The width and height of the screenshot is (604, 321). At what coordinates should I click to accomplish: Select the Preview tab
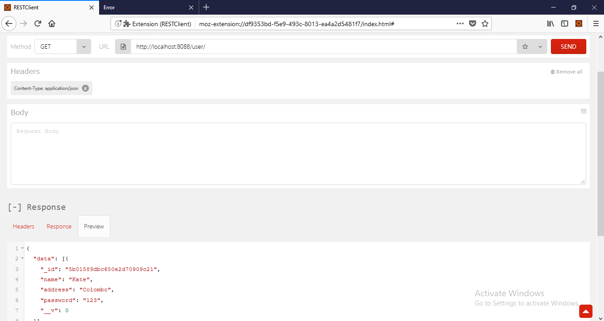point(94,226)
